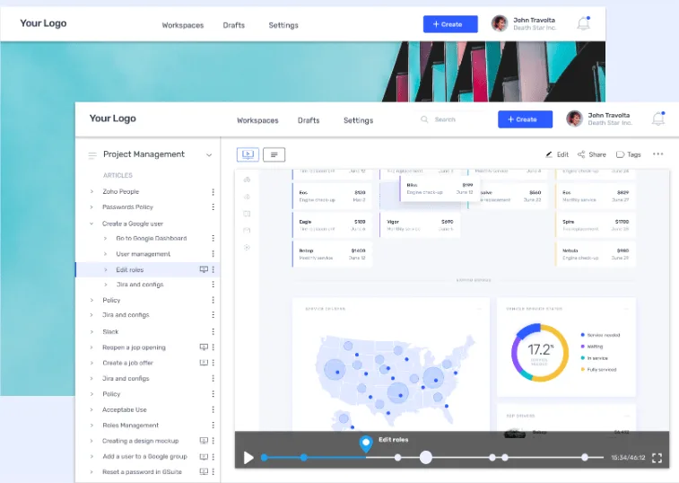The image size is (679, 483).
Task: Click the Edit roles timeline pin marker
Action: click(365, 443)
